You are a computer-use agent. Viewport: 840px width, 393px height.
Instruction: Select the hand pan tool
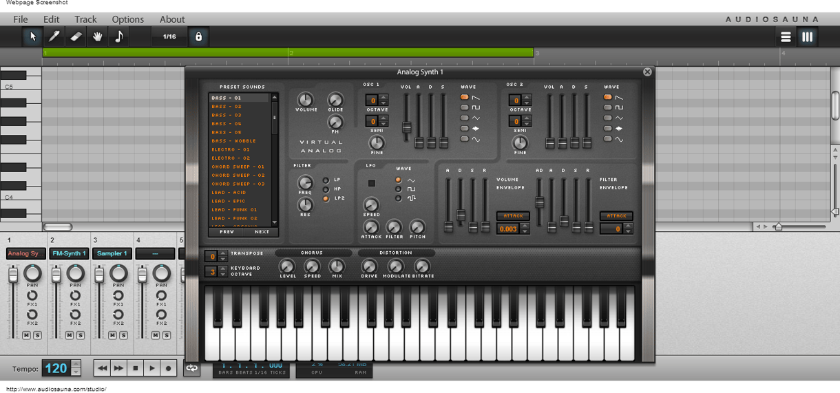point(98,36)
